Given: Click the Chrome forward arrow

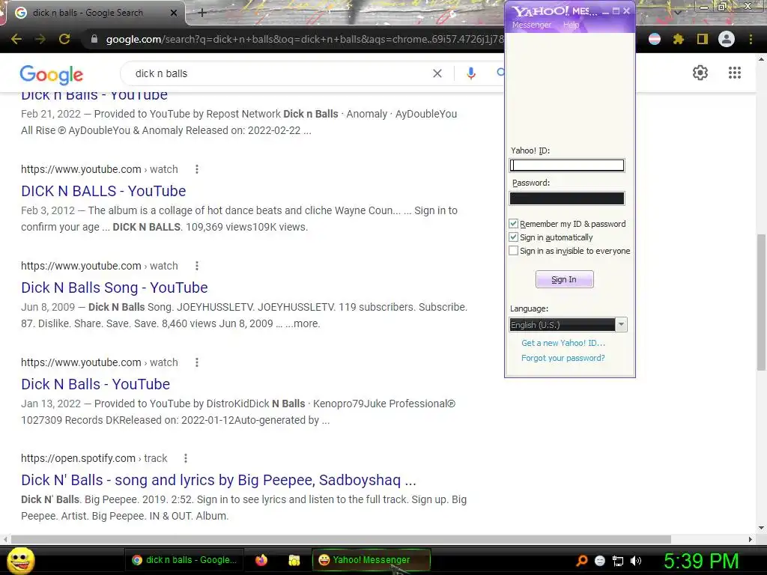Looking at the screenshot, I should [40, 39].
